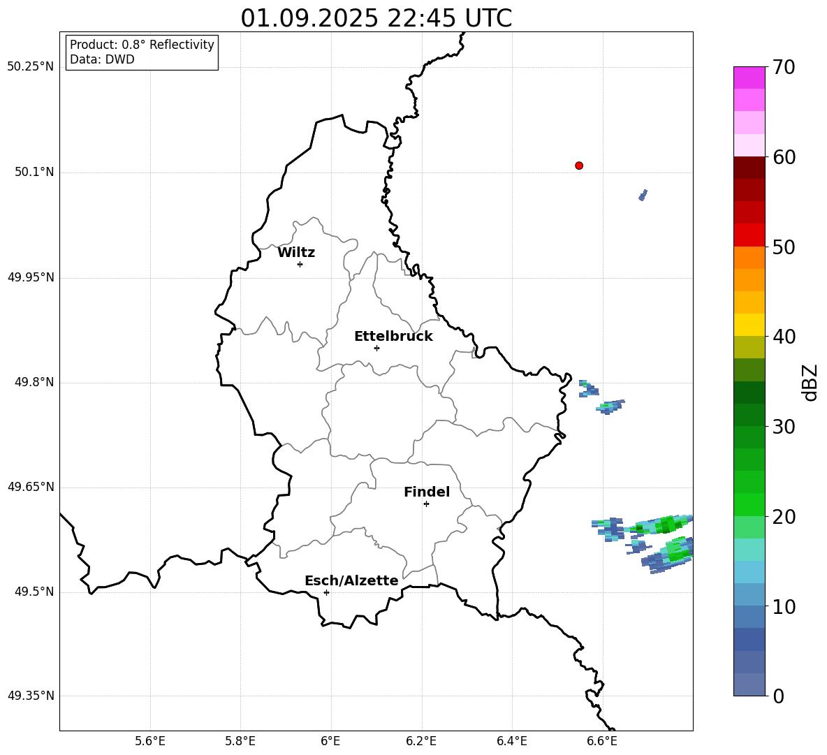This screenshot has height=755, width=827.
Task: Click the dBZ colorbar axis label
Action: (x=811, y=382)
